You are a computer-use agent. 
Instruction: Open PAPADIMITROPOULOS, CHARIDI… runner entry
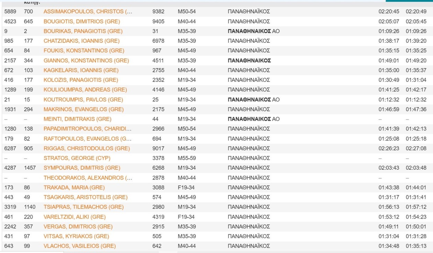(x=87, y=129)
